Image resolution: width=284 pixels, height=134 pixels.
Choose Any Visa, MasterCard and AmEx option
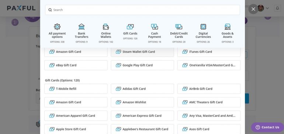tap(209, 116)
